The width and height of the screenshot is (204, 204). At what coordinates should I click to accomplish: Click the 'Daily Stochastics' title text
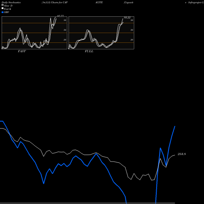coord(11,2)
